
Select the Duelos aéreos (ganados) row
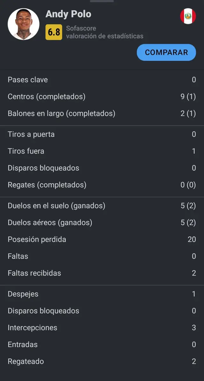point(102,222)
